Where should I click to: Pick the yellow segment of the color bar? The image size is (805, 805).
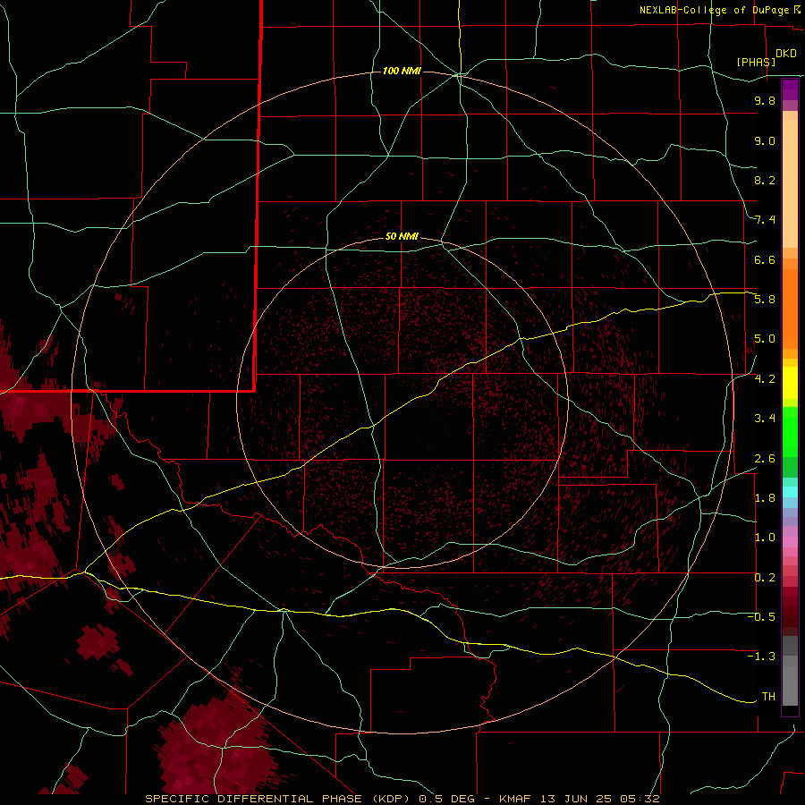coord(790,383)
